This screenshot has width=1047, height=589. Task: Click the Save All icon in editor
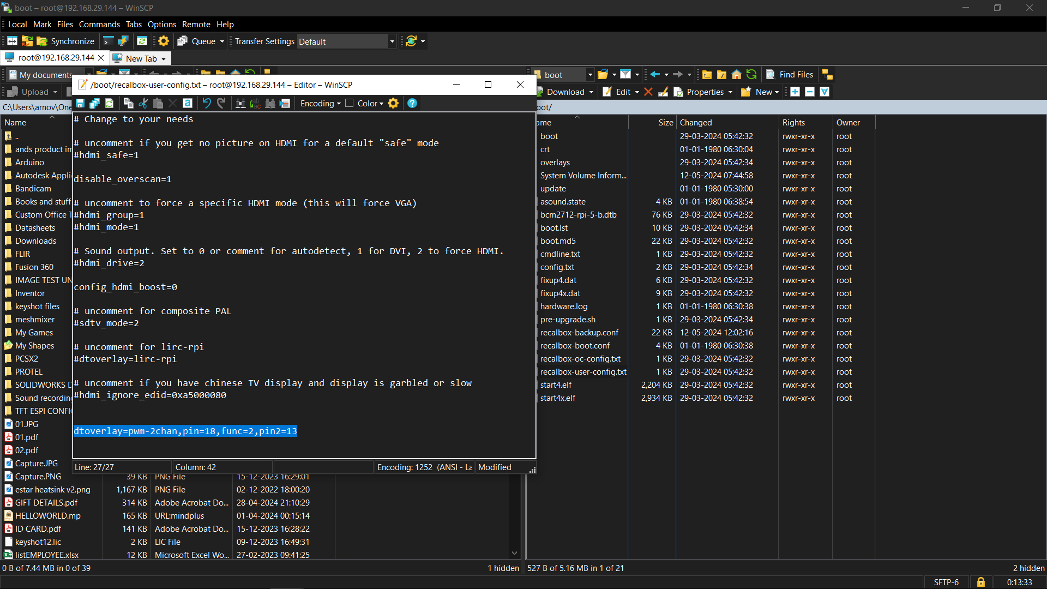(x=94, y=104)
